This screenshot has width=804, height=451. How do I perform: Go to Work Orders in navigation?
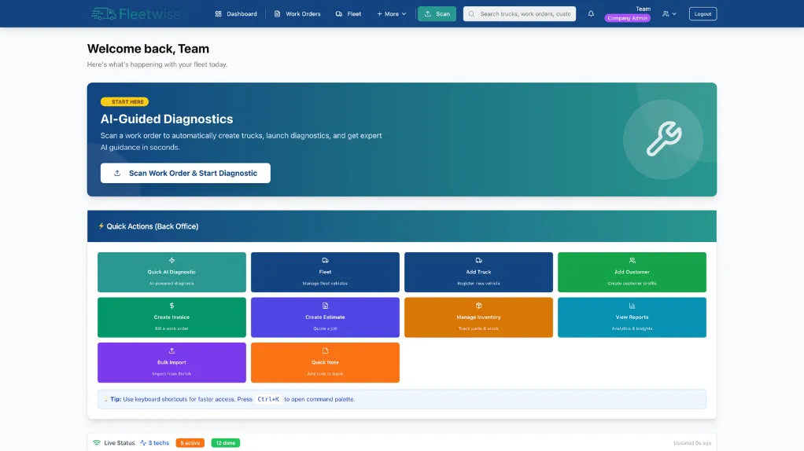297,13
